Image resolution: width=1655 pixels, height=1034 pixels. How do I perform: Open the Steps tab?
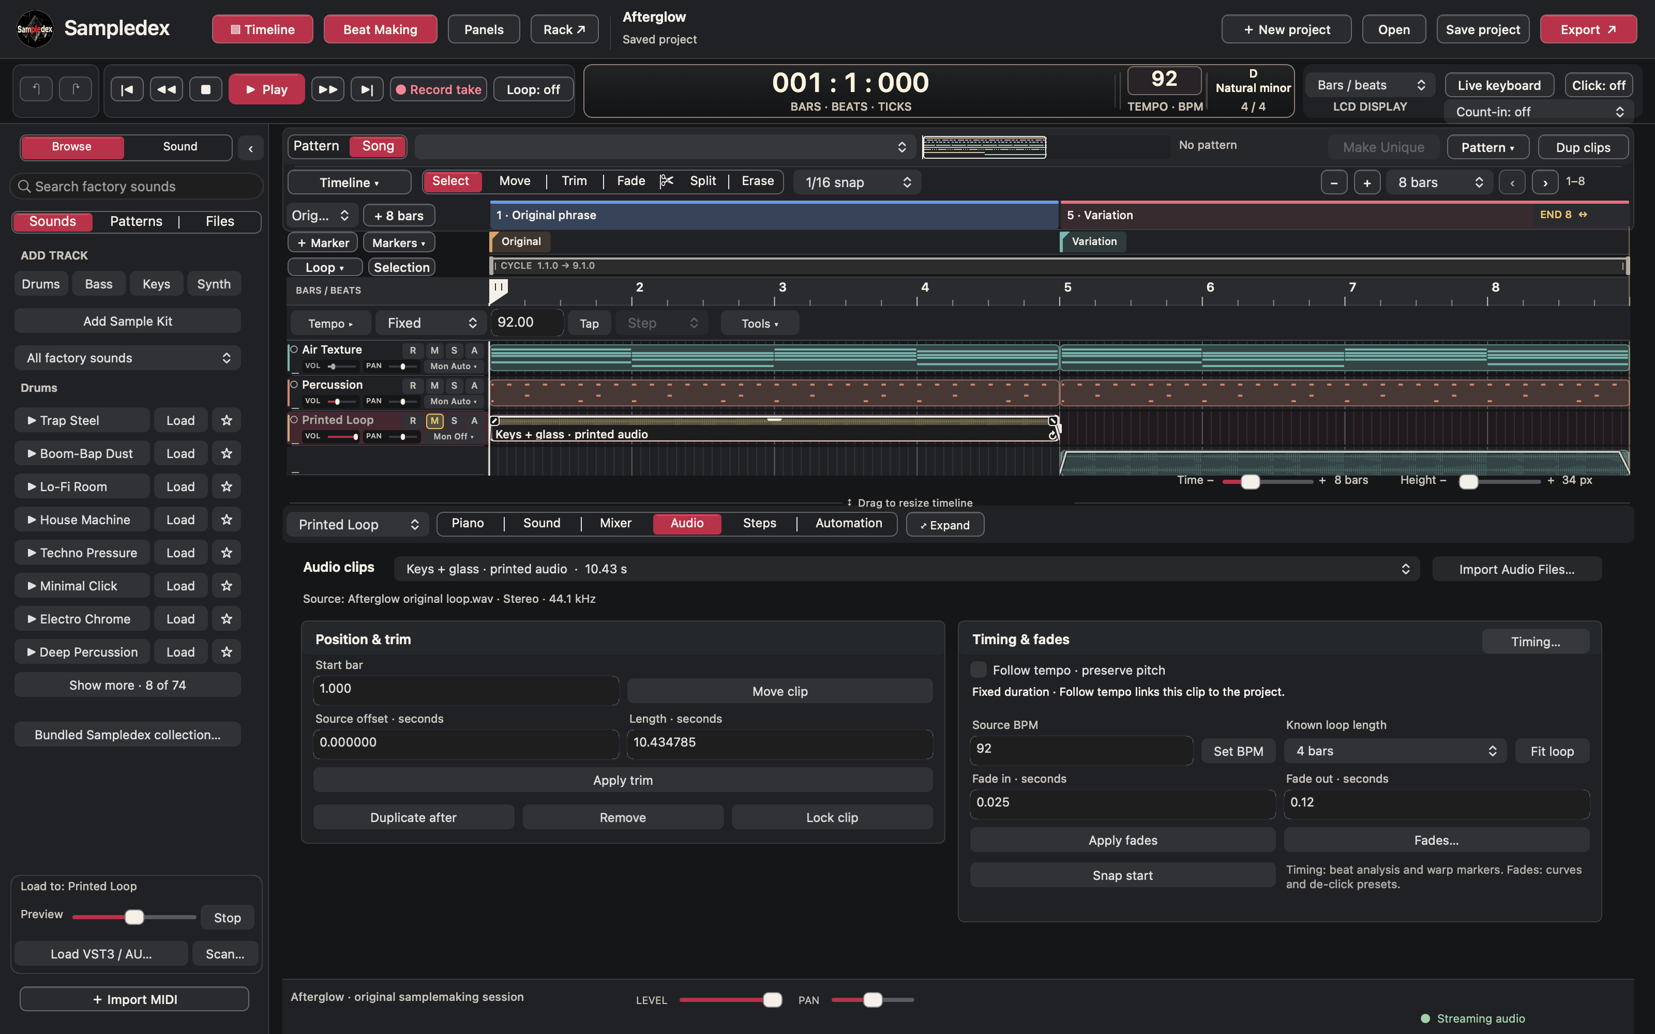point(759,523)
